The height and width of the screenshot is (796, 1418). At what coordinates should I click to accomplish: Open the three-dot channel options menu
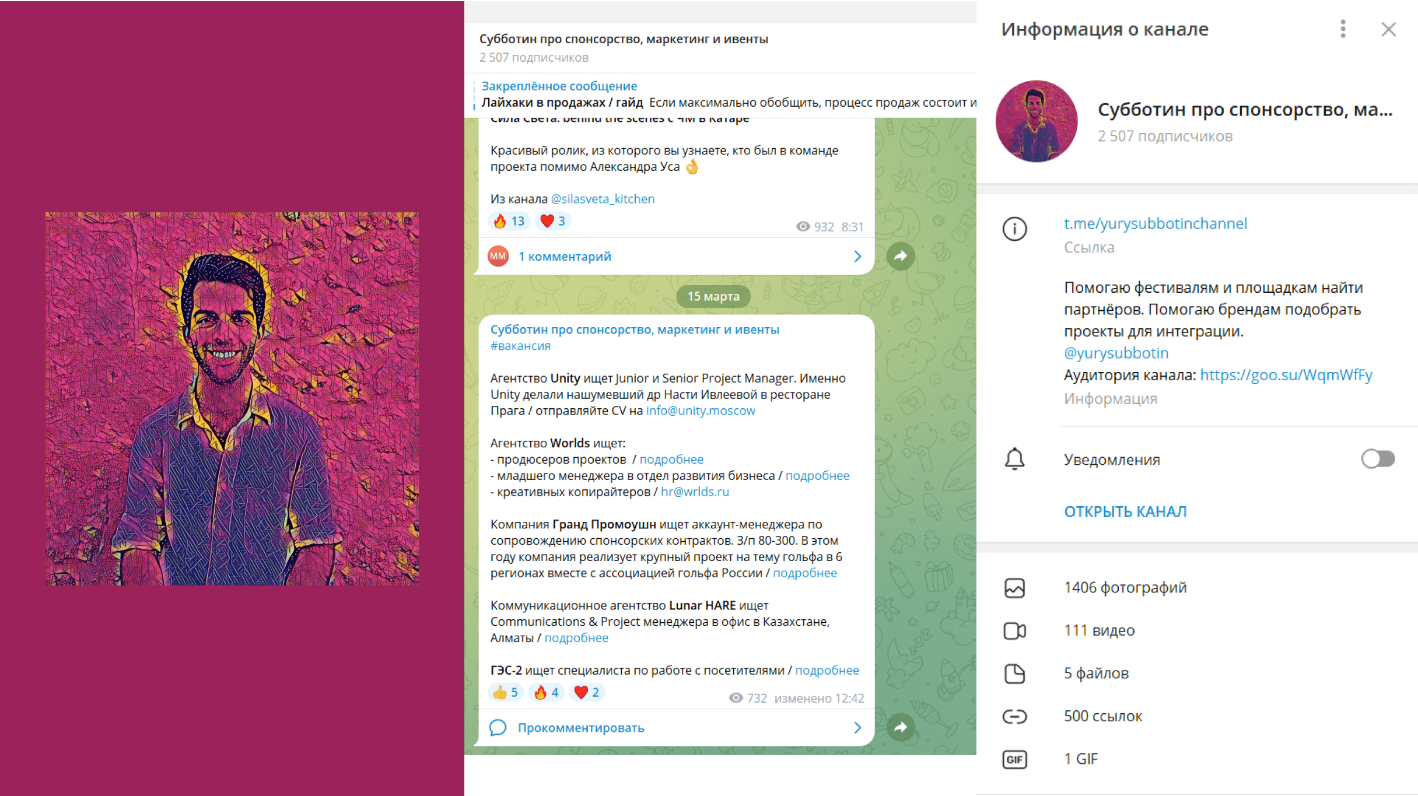(x=1343, y=29)
